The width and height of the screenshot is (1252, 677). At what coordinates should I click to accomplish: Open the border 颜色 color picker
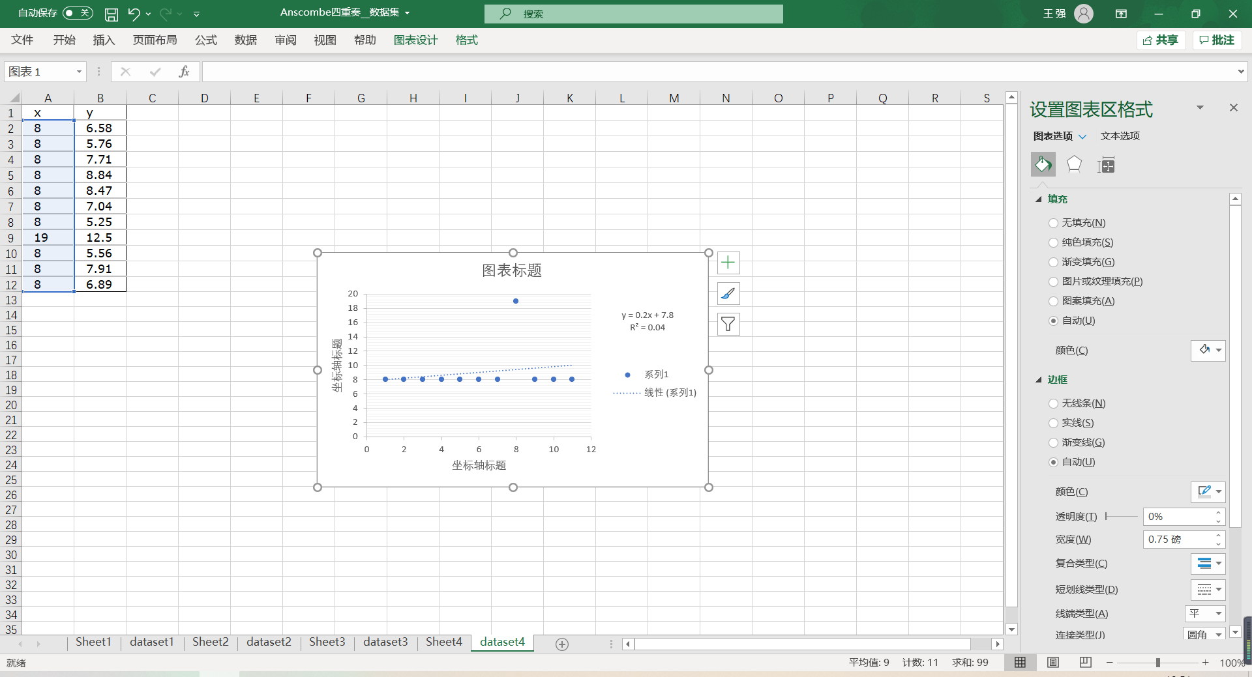pos(1208,492)
